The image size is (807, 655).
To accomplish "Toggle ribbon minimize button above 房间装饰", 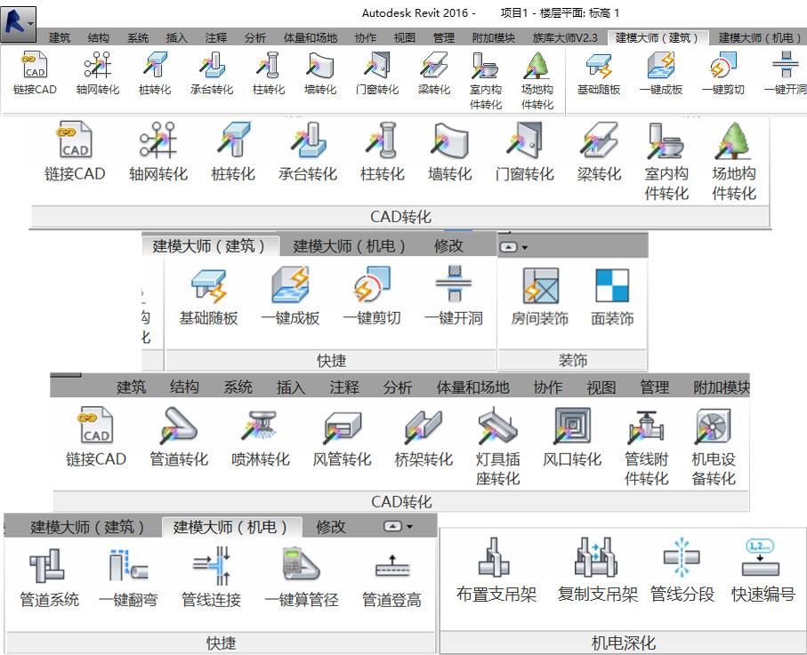I will [509, 247].
